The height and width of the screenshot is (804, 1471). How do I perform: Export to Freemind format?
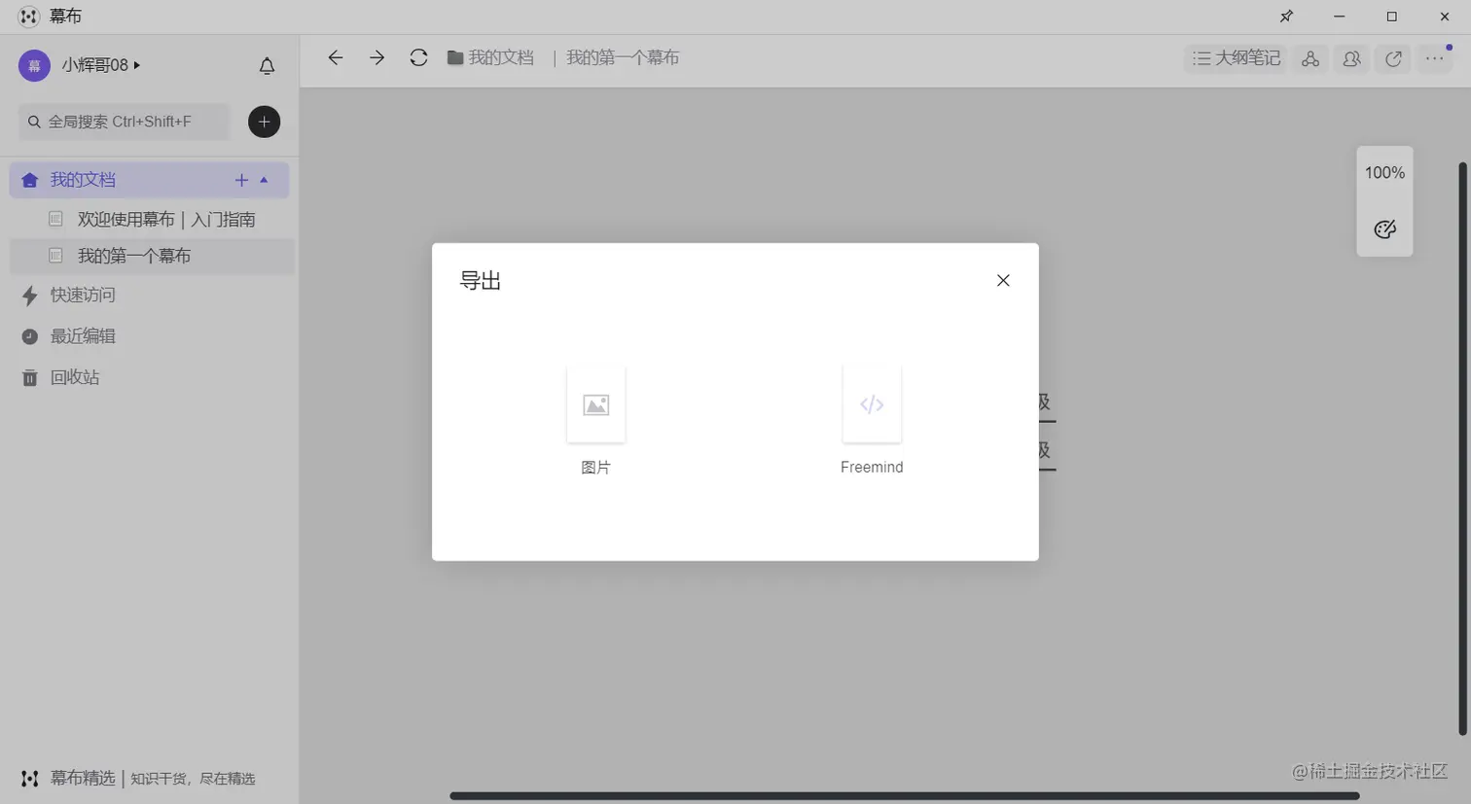point(871,404)
